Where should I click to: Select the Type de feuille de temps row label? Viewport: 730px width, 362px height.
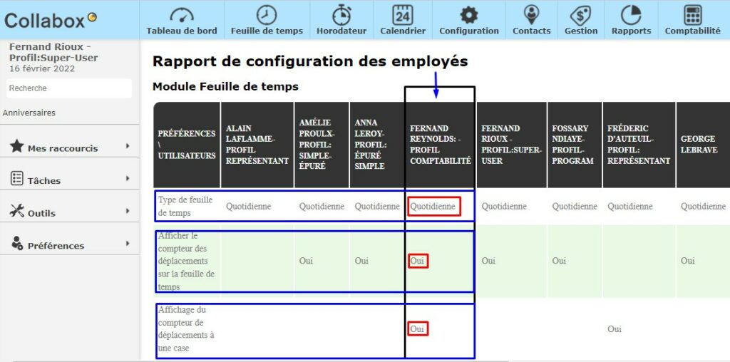pos(185,206)
